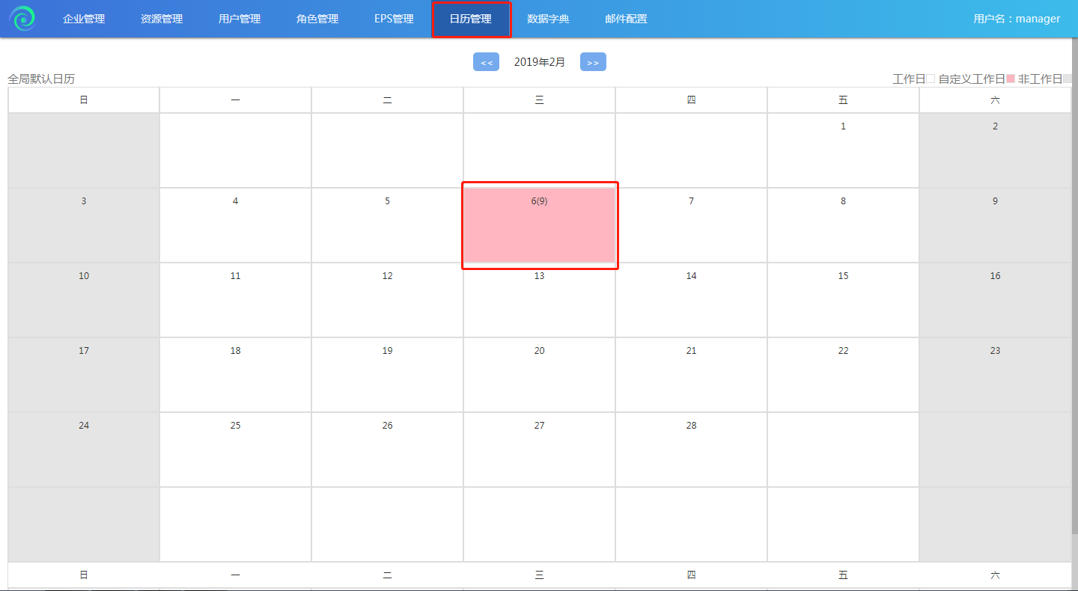Open 角色管理 in the nav bar
This screenshot has width=1078, height=591.
coord(317,19)
